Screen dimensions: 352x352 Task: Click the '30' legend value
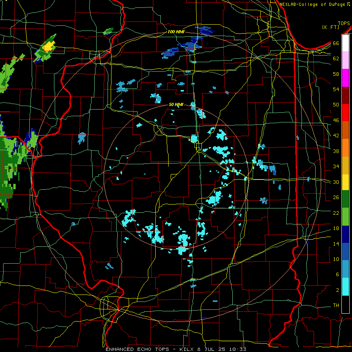[x=336, y=182]
